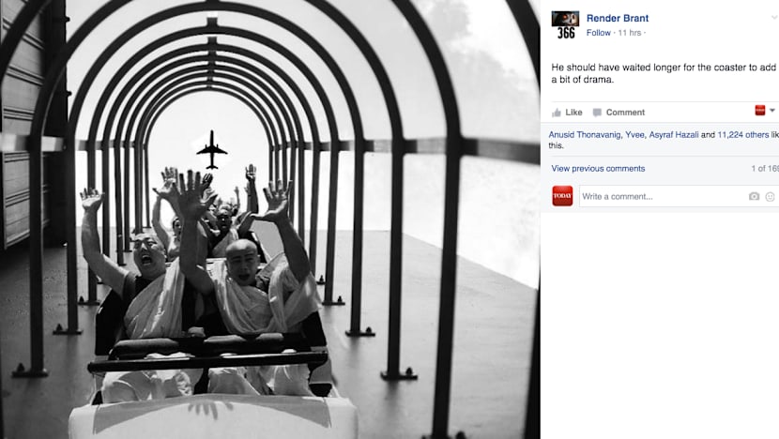Show the 11,224 others who liked
The image size is (779, 439).
pyautogui.click(x=742, y=134)
